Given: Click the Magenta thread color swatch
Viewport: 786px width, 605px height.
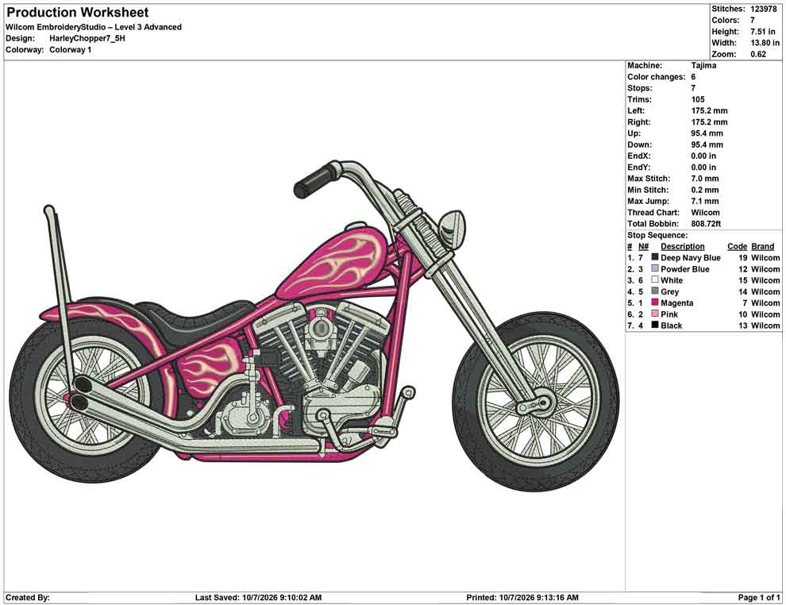Looking at the screenshot, I should pos(655,302).
